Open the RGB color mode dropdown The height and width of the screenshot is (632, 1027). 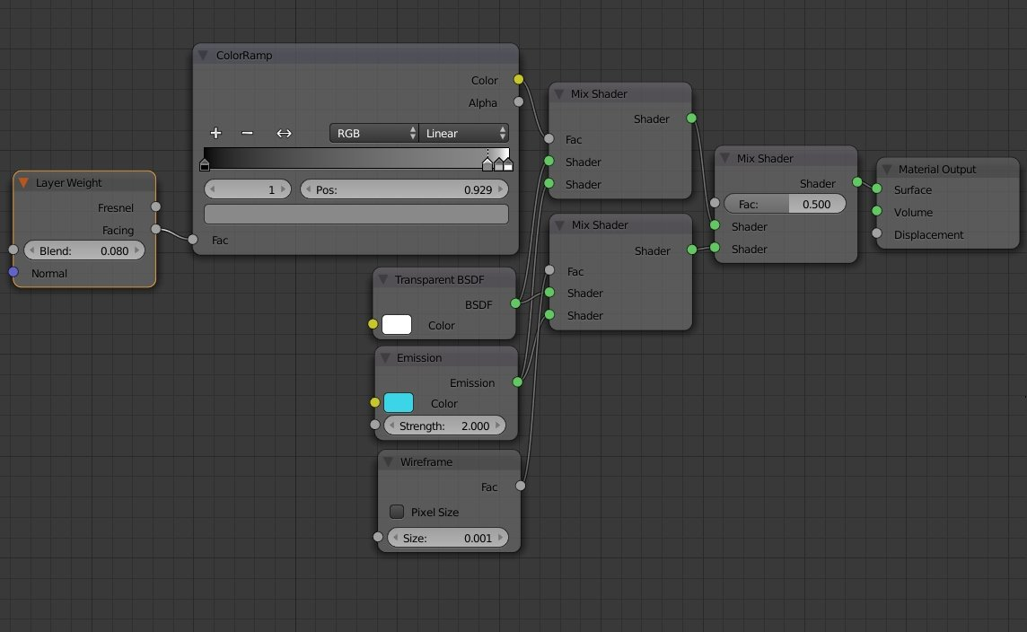(x=373, y=133)
